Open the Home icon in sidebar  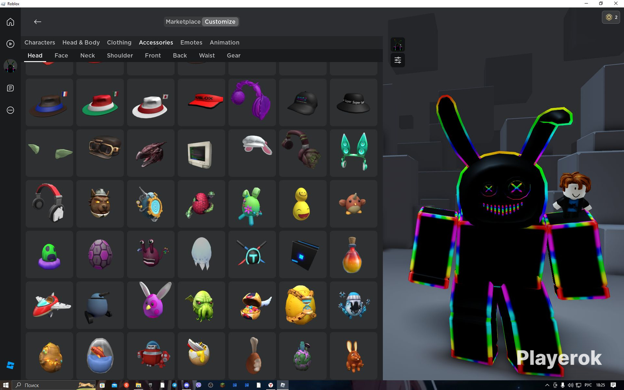(11, 22)
